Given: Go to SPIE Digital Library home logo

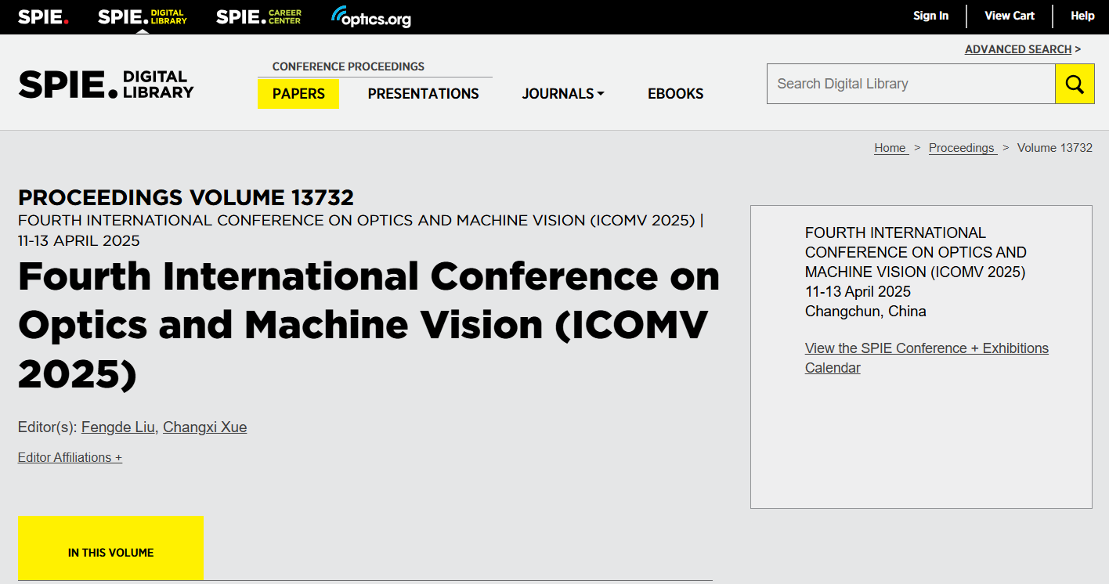Looking at the screenshot, I should (106, 85).
